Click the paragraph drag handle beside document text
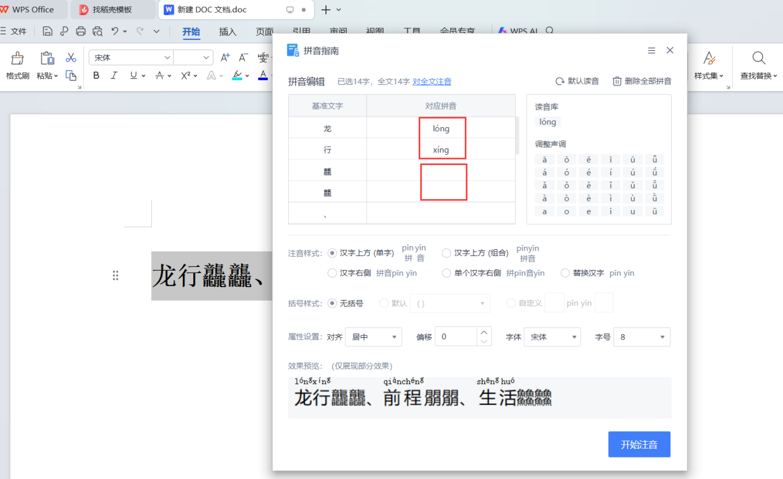The width and height of the screenshot is (783, 479). point(115,276)
